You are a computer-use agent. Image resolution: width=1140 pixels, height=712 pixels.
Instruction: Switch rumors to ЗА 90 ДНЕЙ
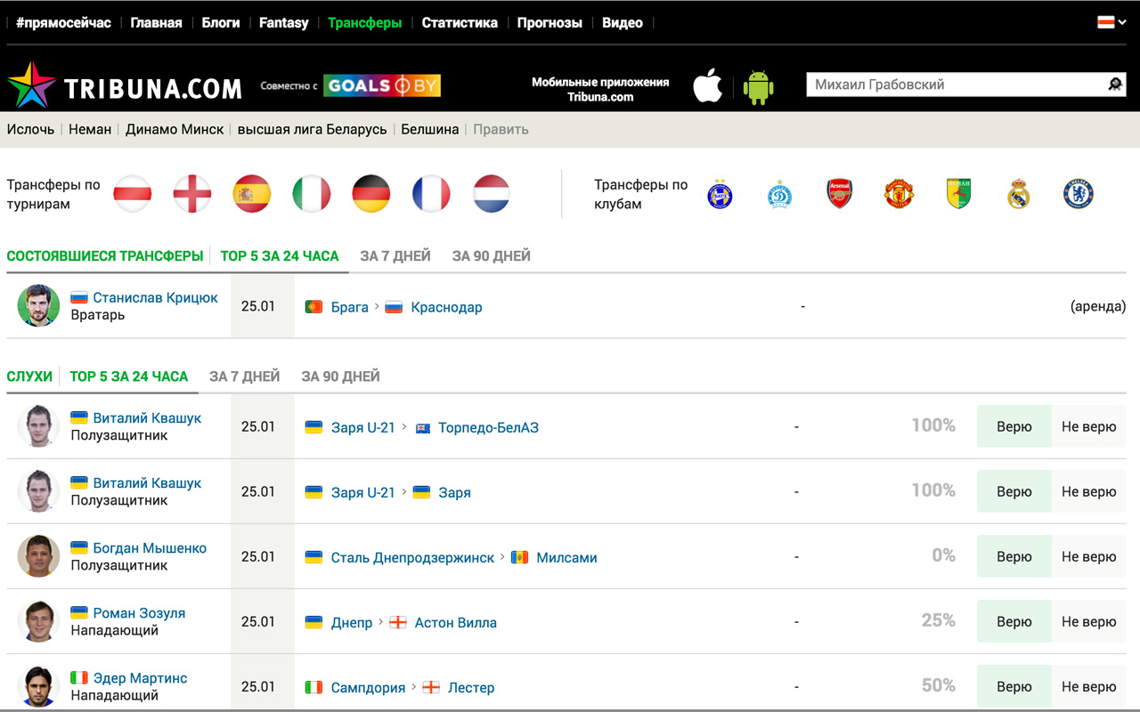341,376
